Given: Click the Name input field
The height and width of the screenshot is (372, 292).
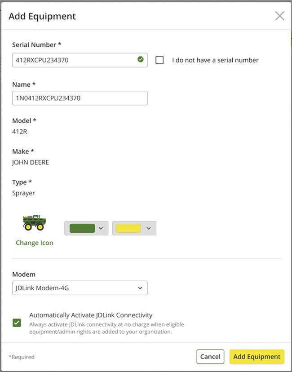Looking at the screenshot, I should pos(80,98).
